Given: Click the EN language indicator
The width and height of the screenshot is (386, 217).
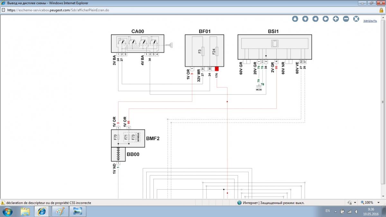Looking at the screenshot, I should [327, 211].
